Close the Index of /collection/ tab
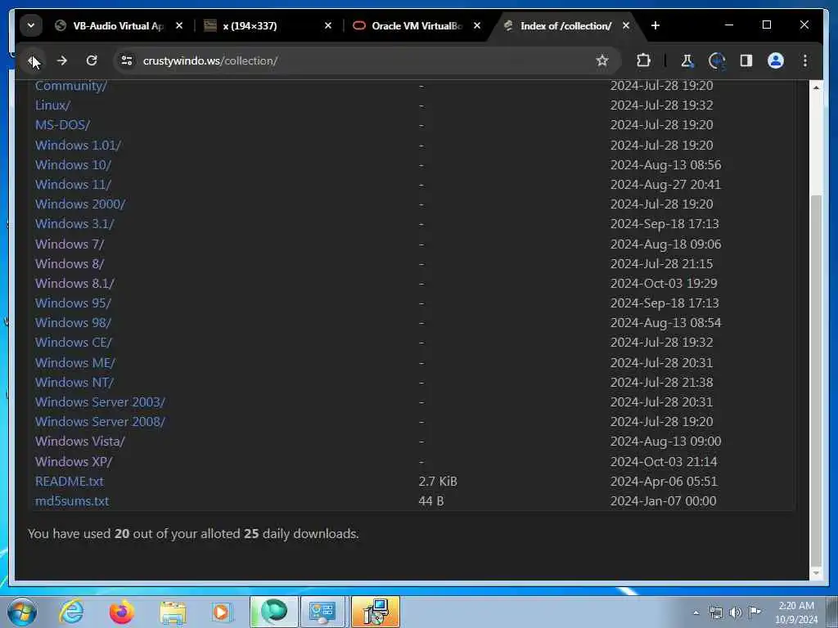Viewport: 838px width, 628px height. (626, 25)
